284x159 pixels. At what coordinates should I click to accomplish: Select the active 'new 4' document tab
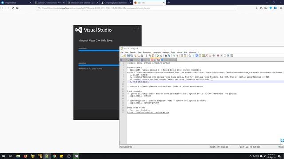[x=155, y=60]
